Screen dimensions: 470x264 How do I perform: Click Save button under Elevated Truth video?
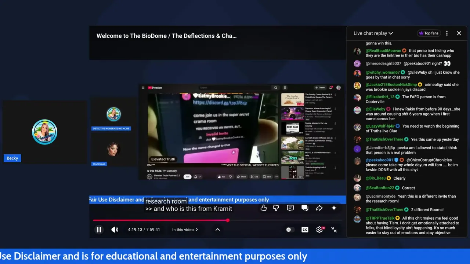pos(267,177)
